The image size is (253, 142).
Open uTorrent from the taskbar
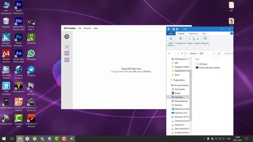pyautogui.click(x=34, y=138)
